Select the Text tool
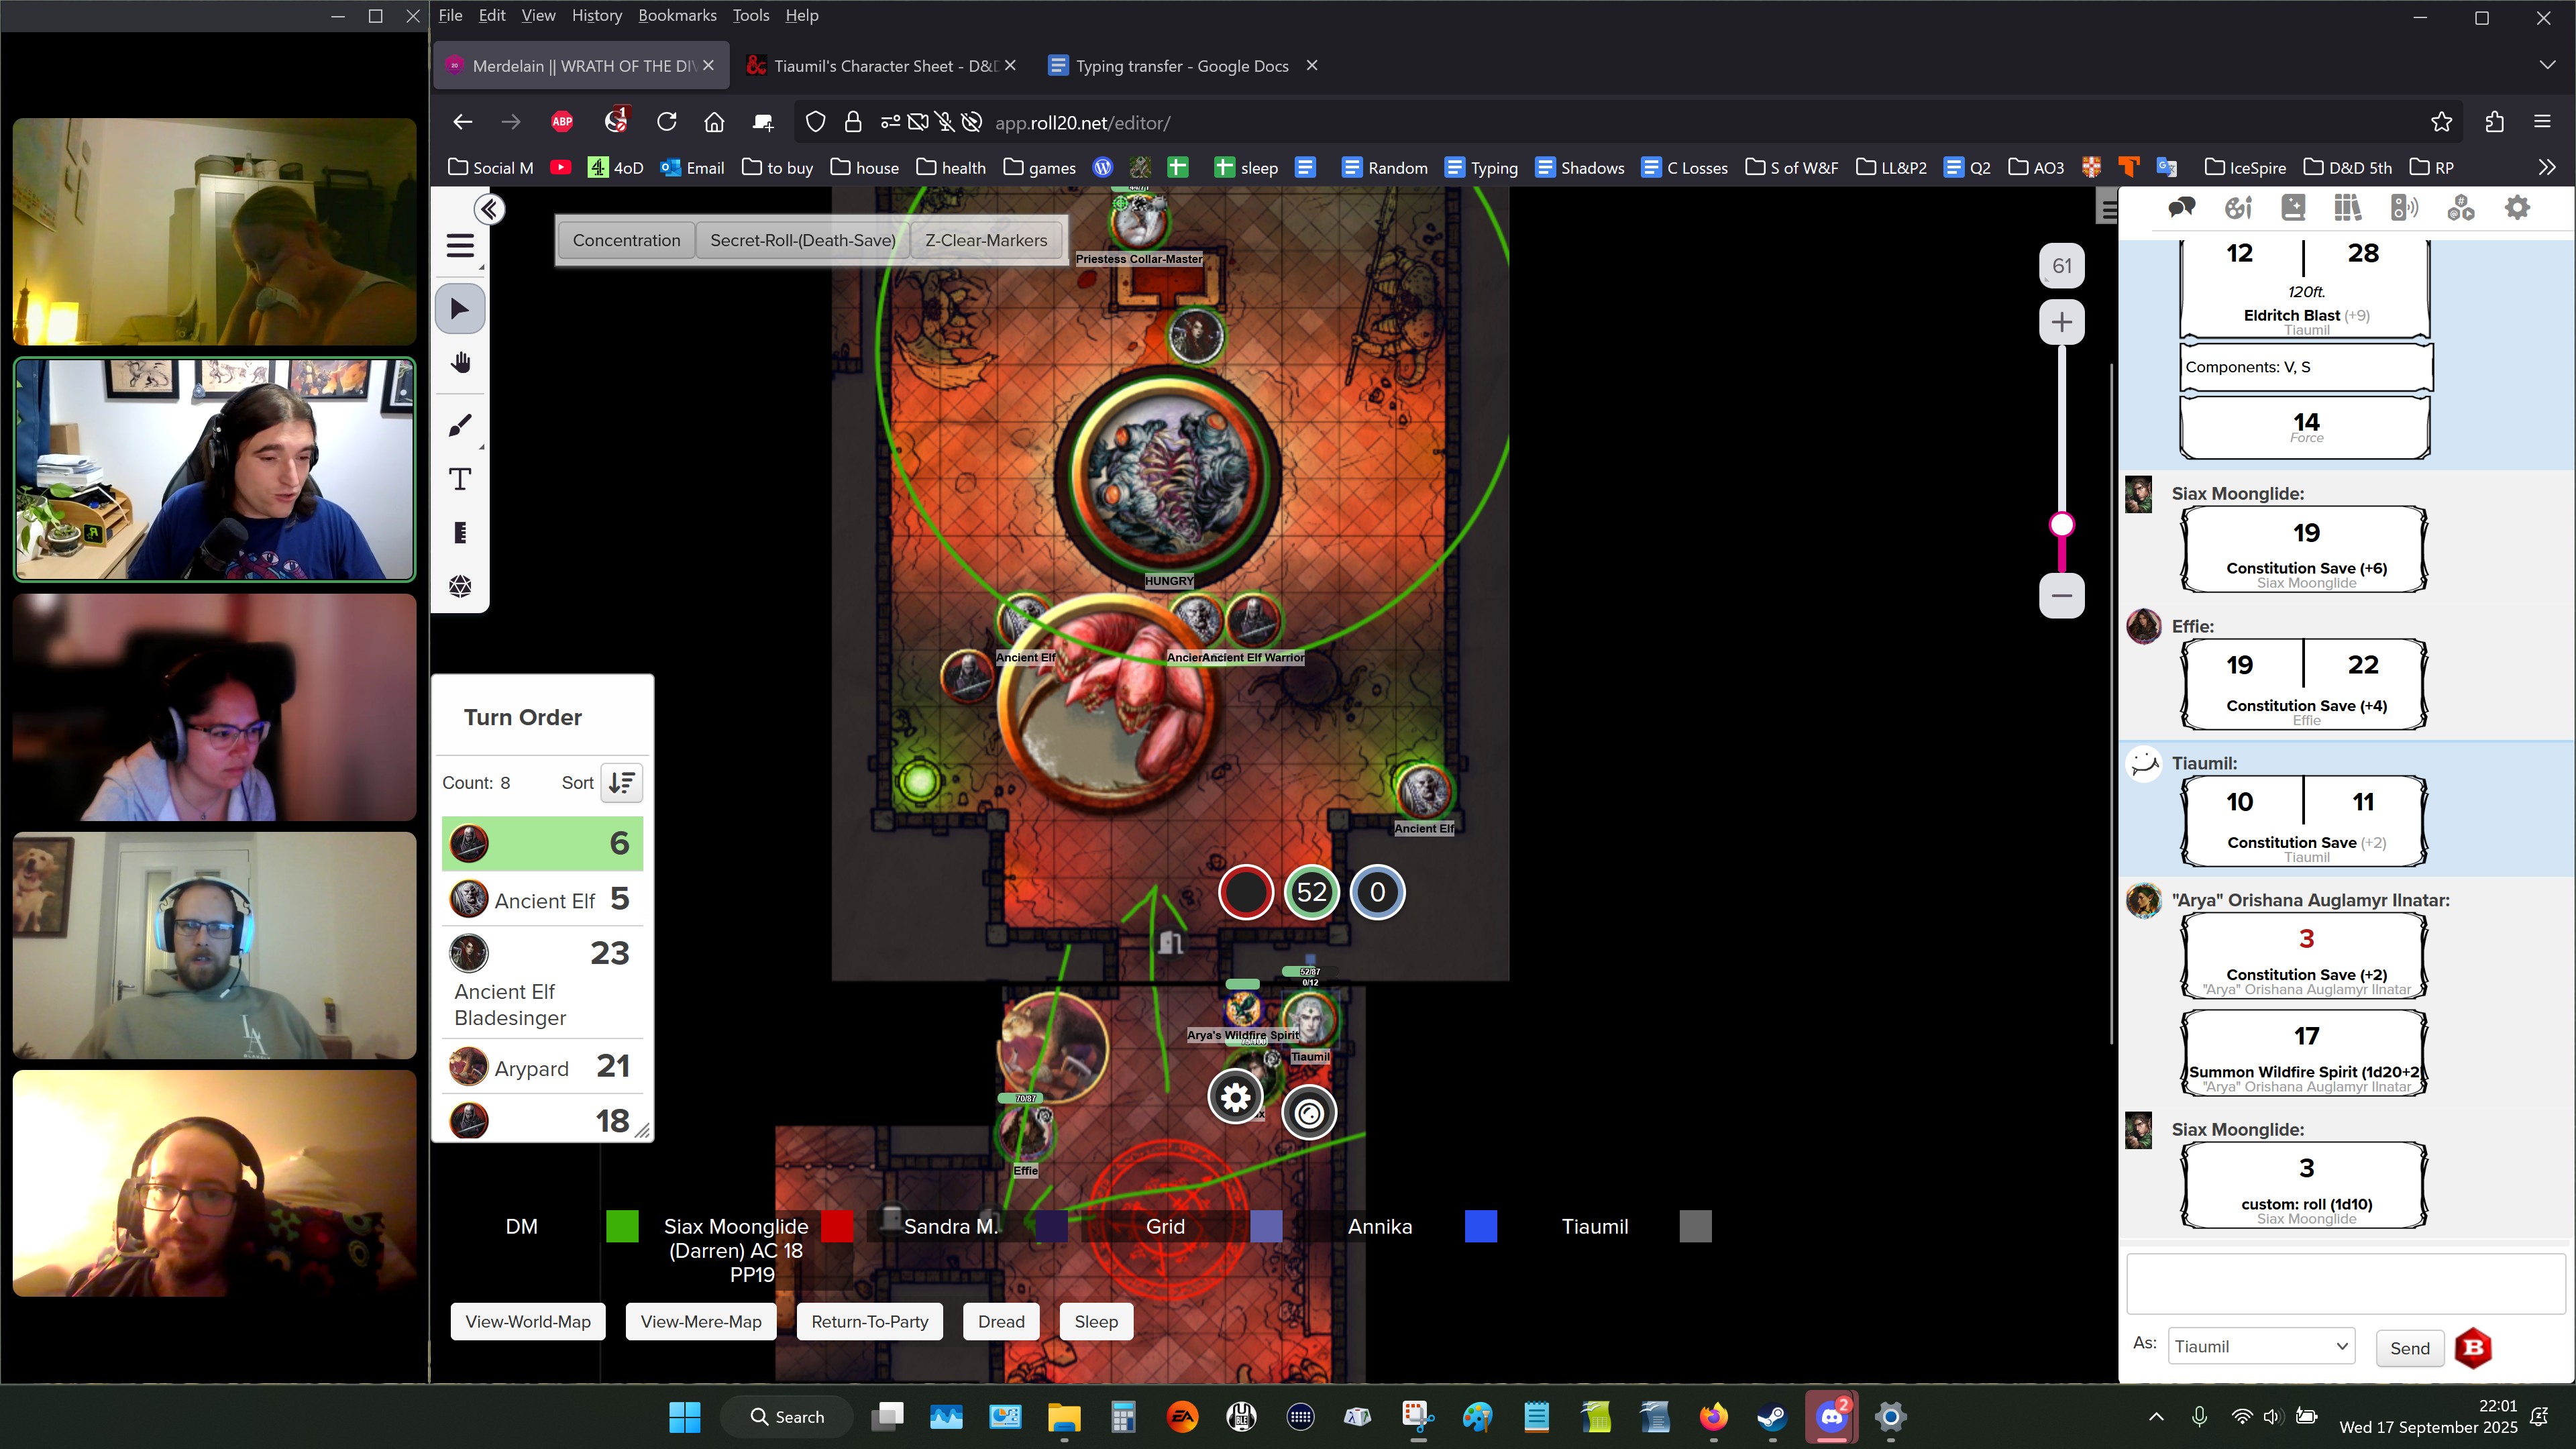 460,479
